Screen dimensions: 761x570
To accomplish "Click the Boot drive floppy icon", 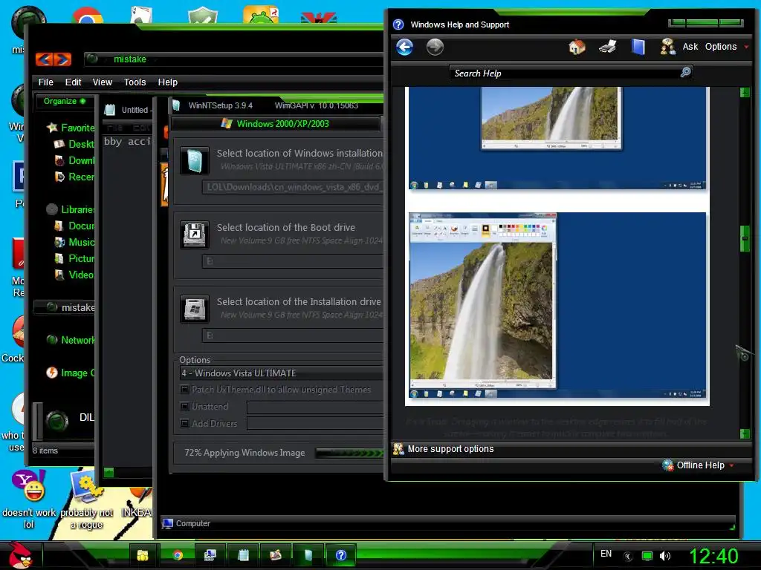I will (x=195, y=235).
